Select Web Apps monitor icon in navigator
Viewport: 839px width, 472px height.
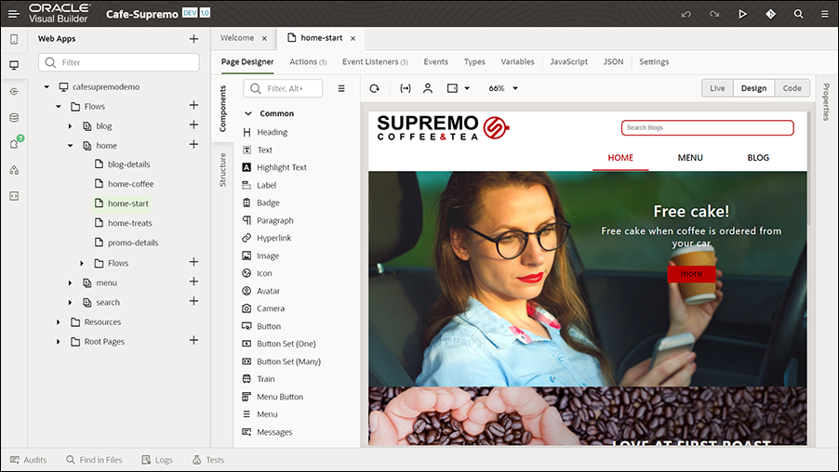(x=14, y=65)
